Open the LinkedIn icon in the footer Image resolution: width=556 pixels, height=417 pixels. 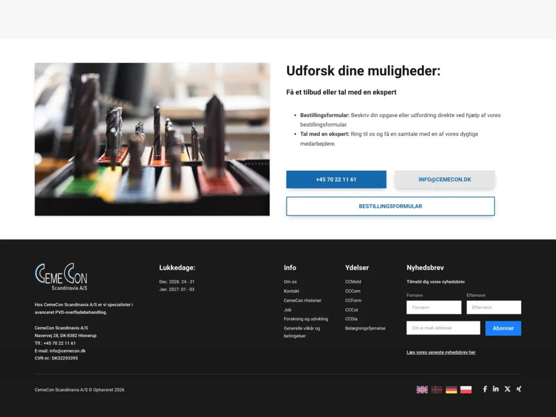[x=496, y=389]
